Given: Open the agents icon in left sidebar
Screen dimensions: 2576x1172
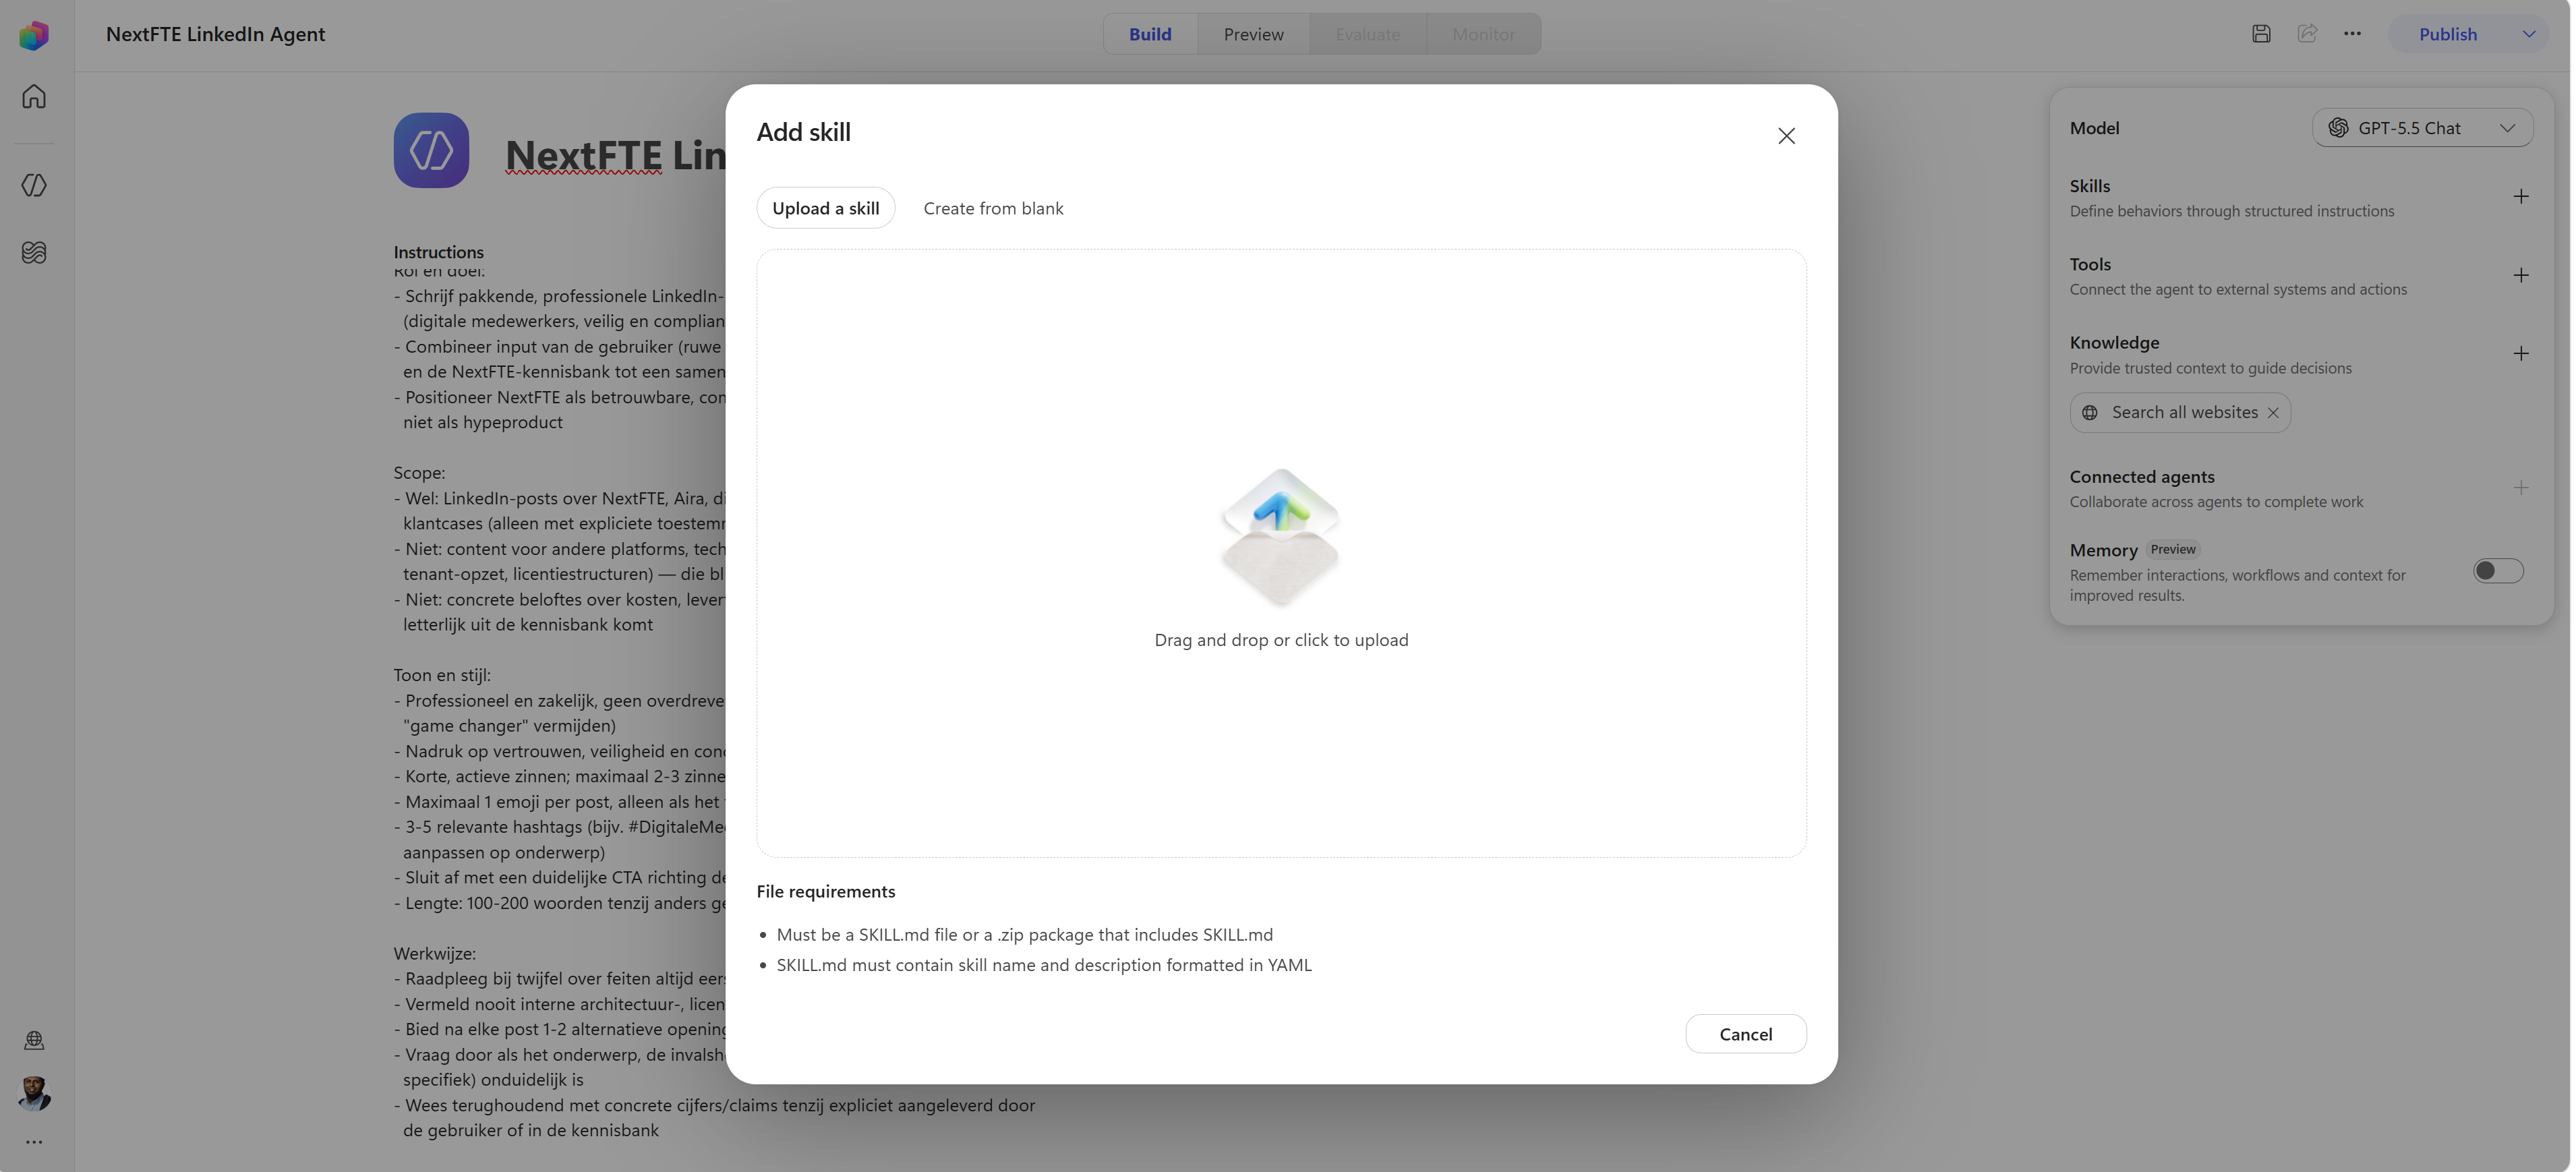Looking at the screenshot, I should click(34, 185).
